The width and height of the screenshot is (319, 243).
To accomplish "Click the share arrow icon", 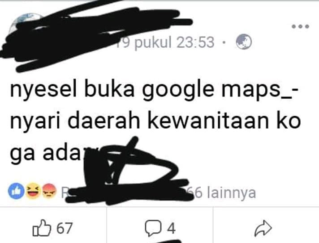I will [263, 228].
